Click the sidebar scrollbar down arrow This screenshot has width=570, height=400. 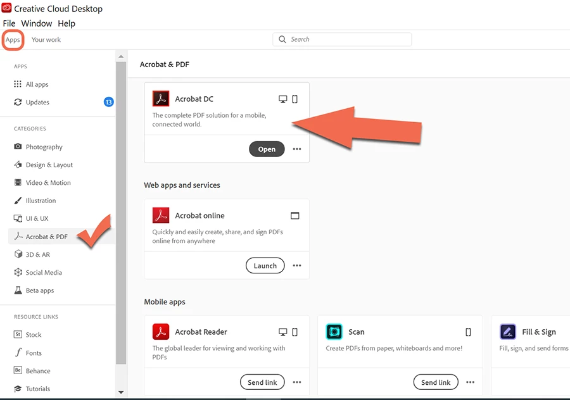[x=121, y=392]
